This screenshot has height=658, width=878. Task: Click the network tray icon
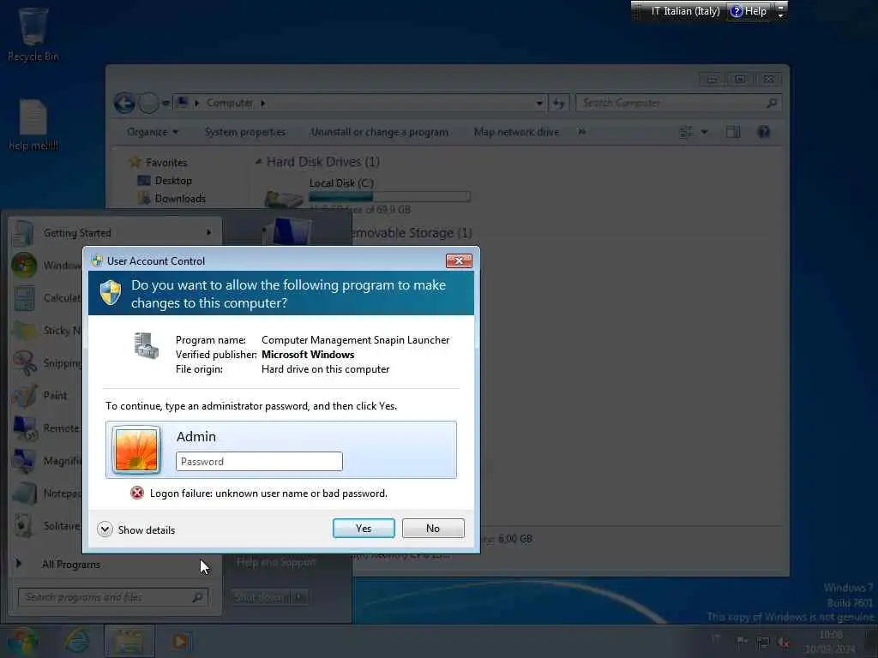pos(762,643)
